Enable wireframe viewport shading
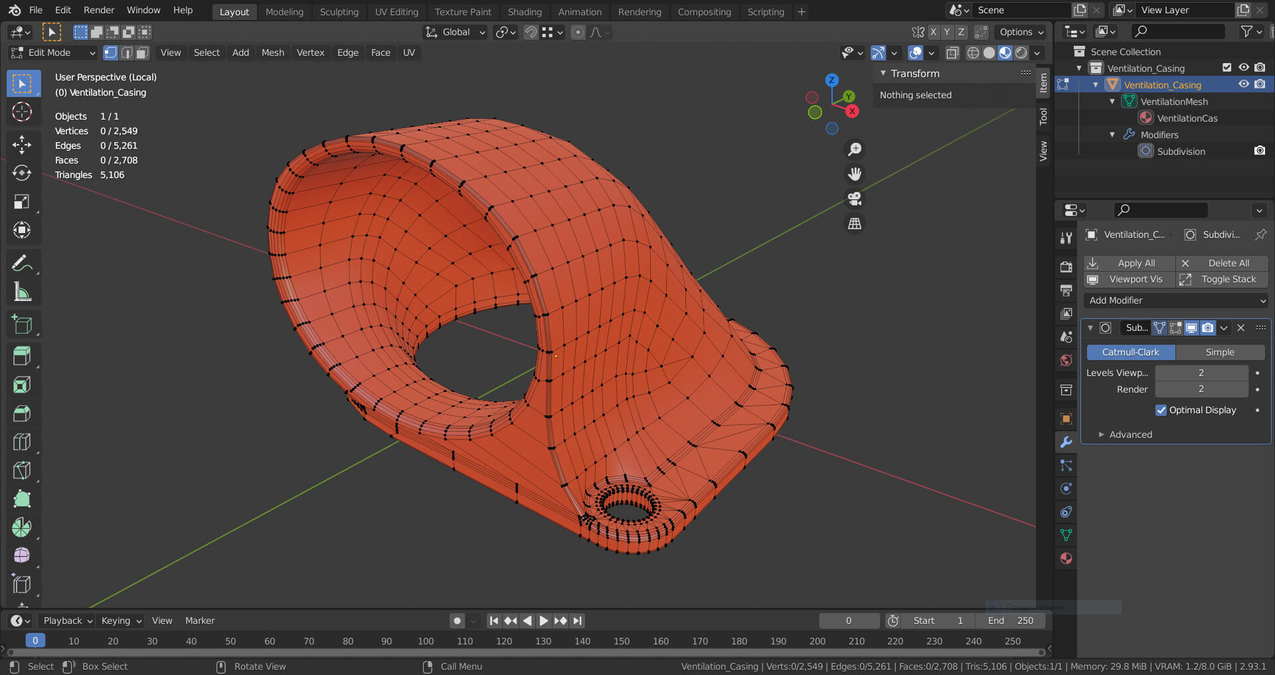Image resolution: width=1275 pixels, height=675 pixels. [x=973, y=52]
